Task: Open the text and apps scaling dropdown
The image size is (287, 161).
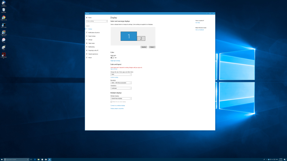Action: [x=121, y=74]
